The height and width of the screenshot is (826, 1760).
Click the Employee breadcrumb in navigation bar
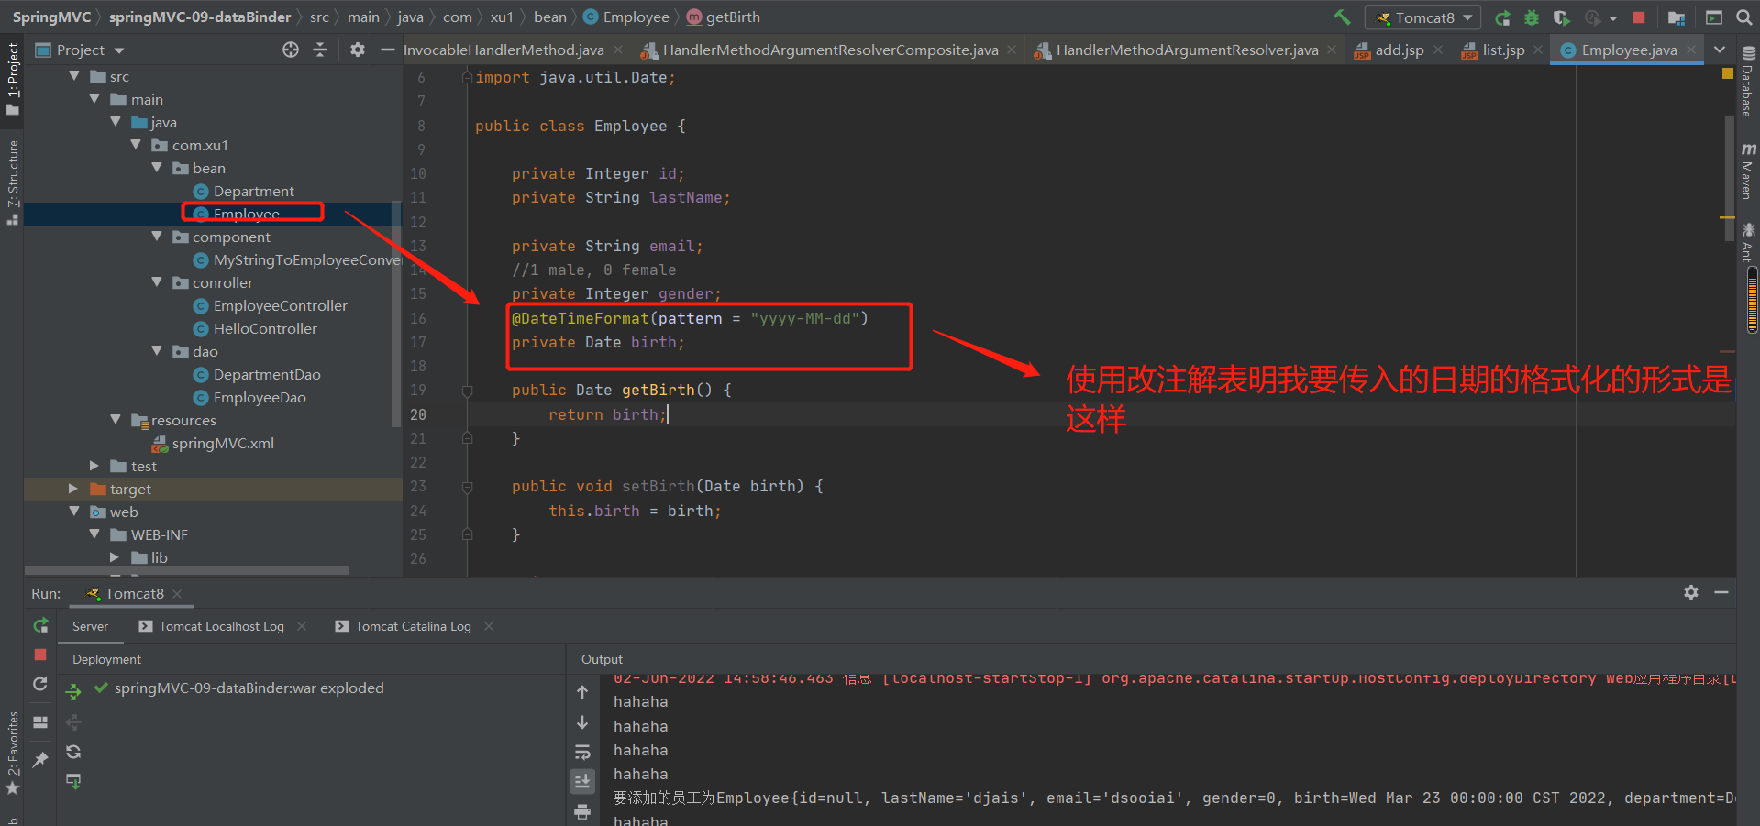(x=626, y=17)
